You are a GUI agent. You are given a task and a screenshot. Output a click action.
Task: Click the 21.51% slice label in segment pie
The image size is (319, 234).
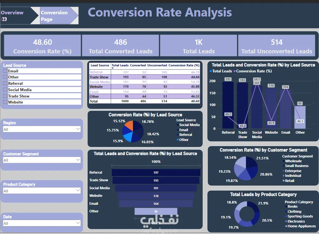(263, 158)
